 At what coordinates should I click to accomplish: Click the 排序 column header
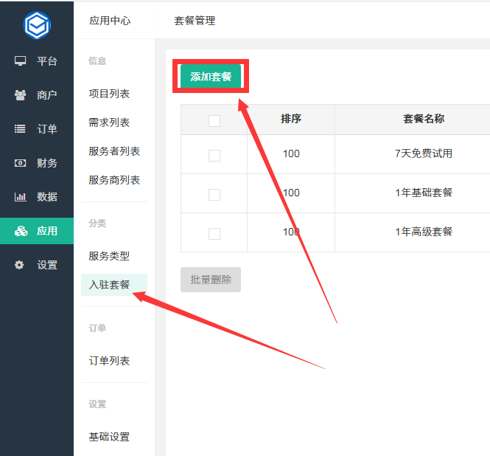click(x=291, y=119)
